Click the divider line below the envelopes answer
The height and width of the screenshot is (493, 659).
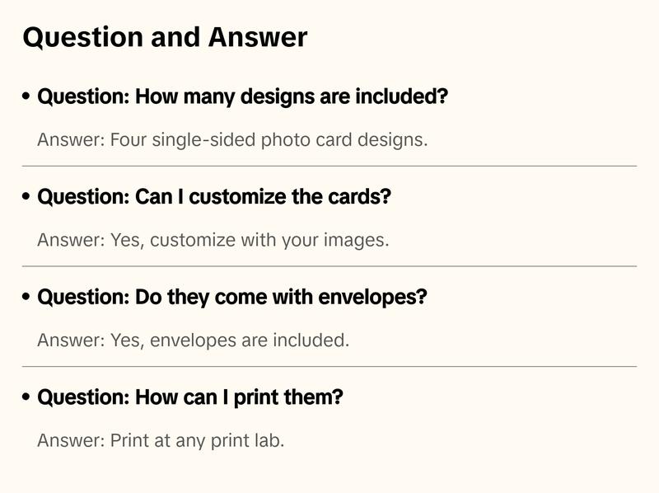point(329,366)
